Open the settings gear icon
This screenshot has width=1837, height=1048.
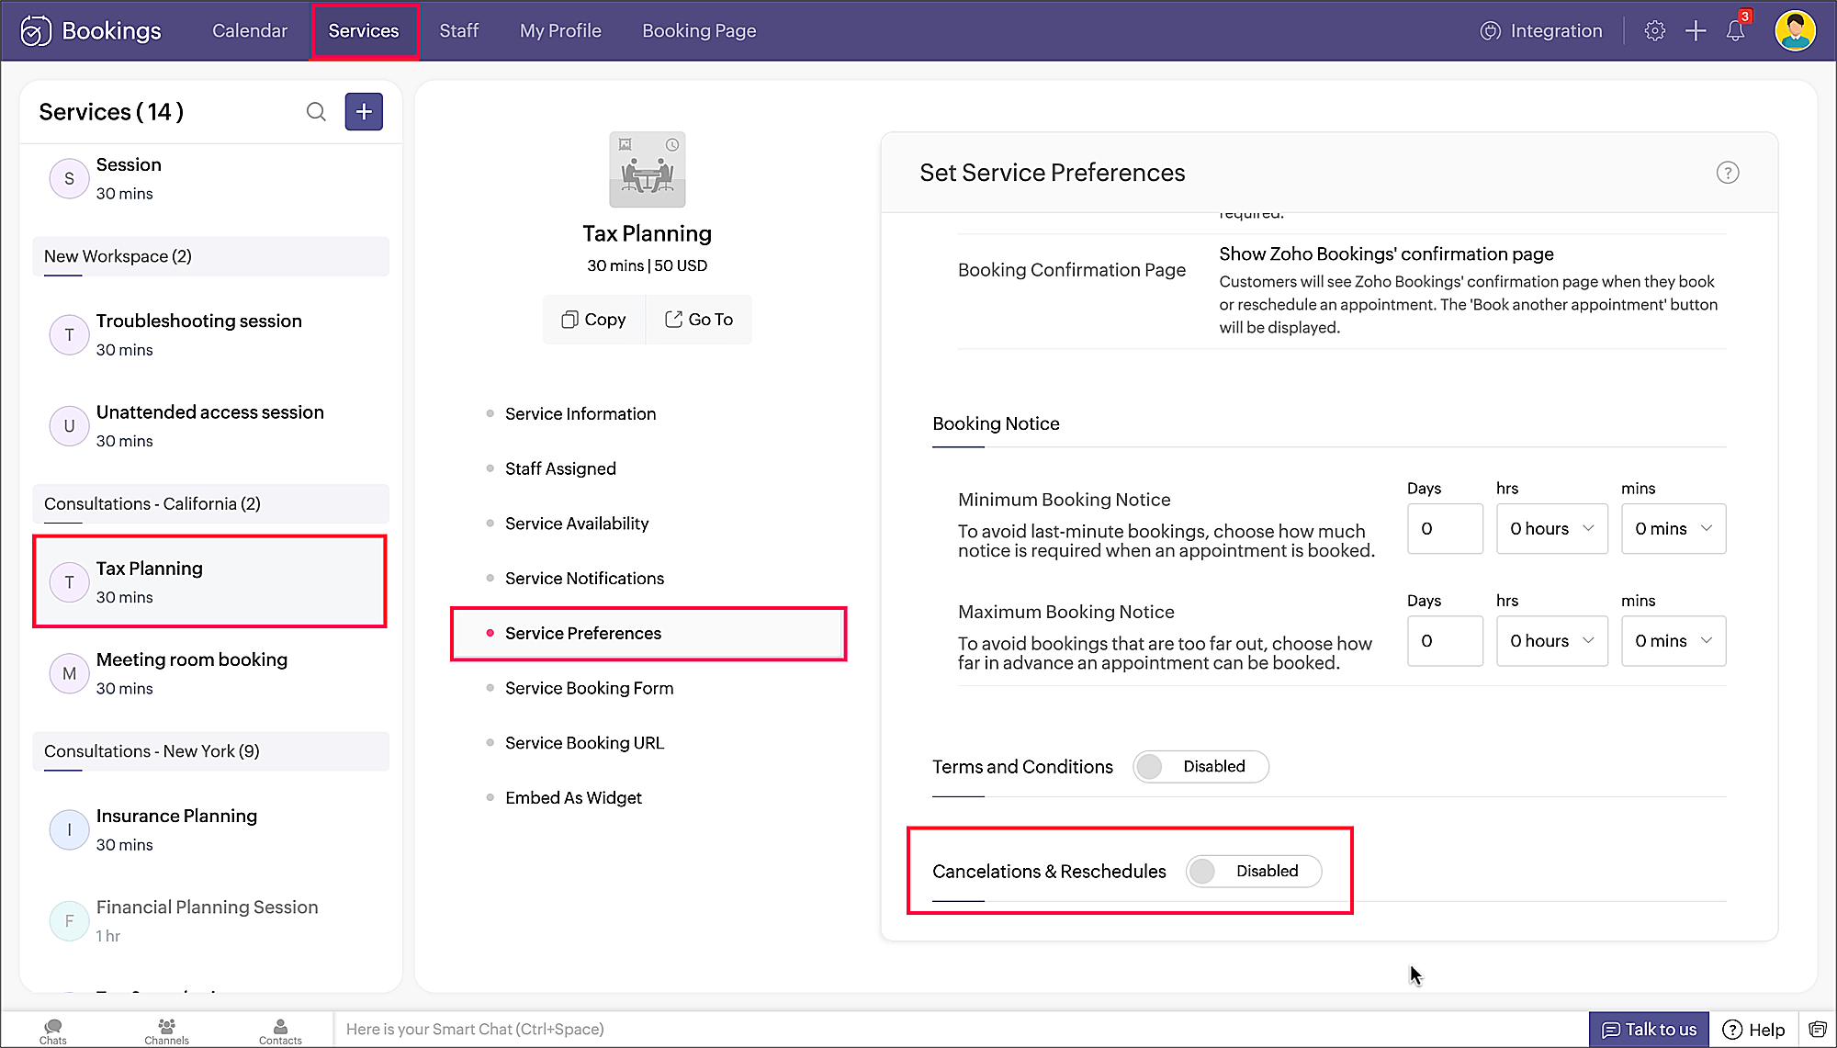click(1654, 30)
